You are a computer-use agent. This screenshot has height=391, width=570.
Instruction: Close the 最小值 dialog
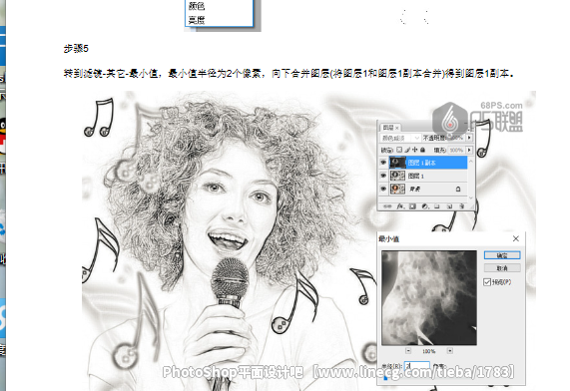pyautogui.click(x=516, y=238)
